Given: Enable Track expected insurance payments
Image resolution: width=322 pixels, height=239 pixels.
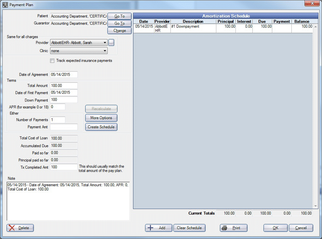Looking at the screenshot, I should [52, 61].
